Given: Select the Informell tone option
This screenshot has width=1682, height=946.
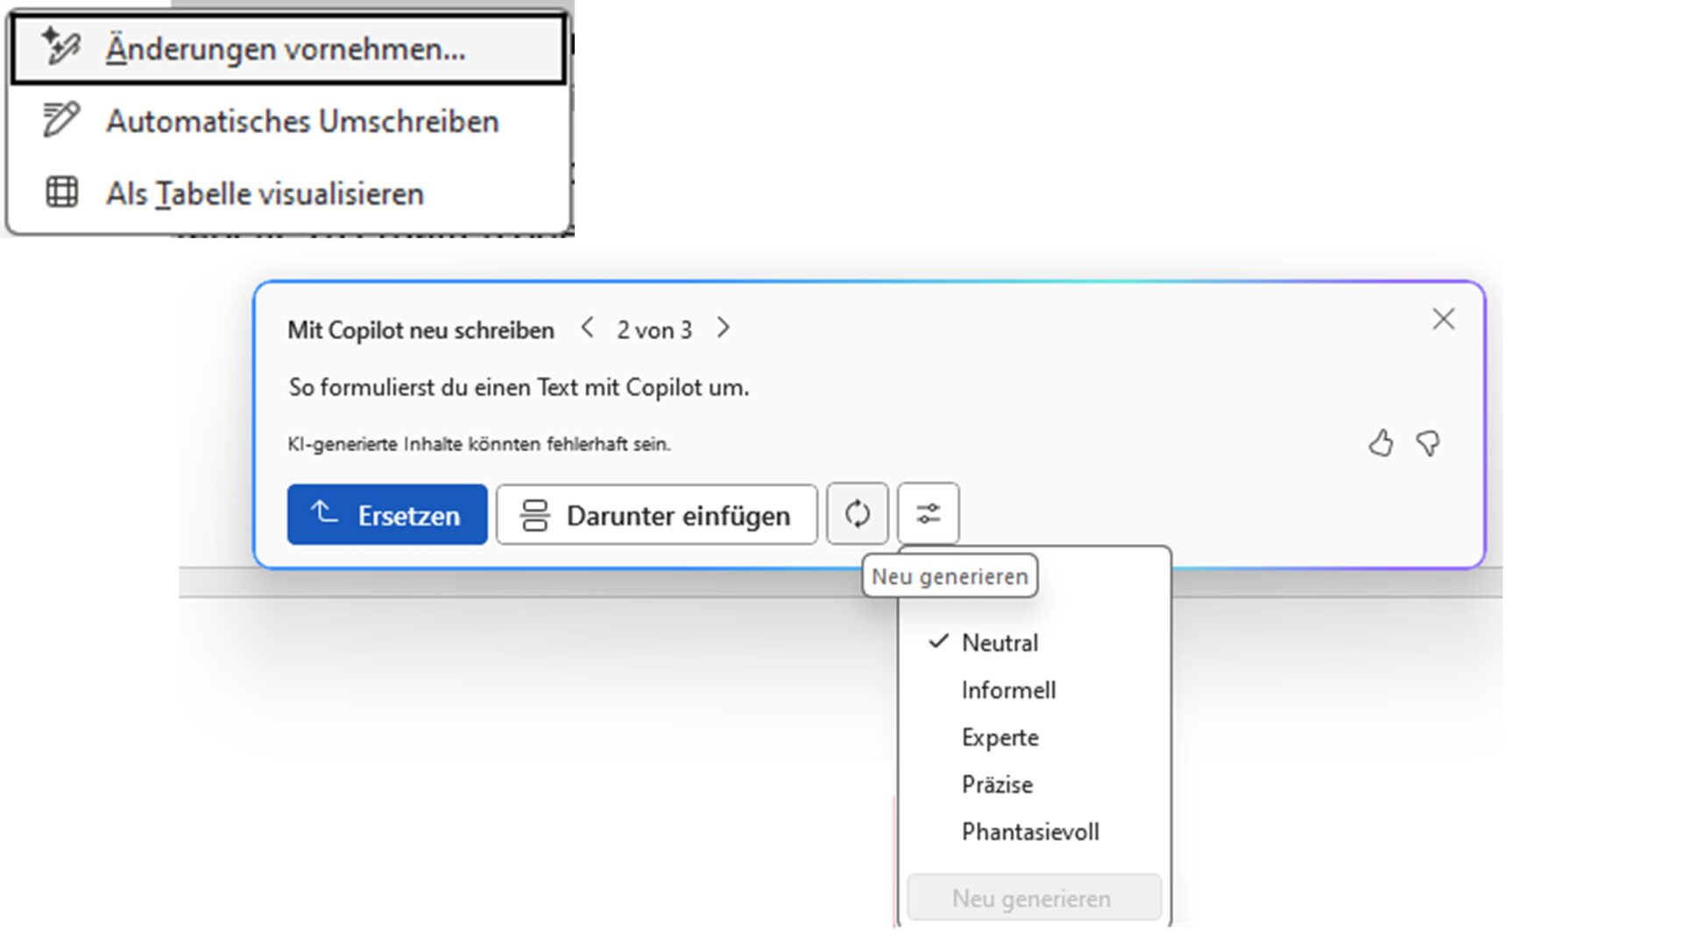Looking at the screenshot, I should 1035,690.
